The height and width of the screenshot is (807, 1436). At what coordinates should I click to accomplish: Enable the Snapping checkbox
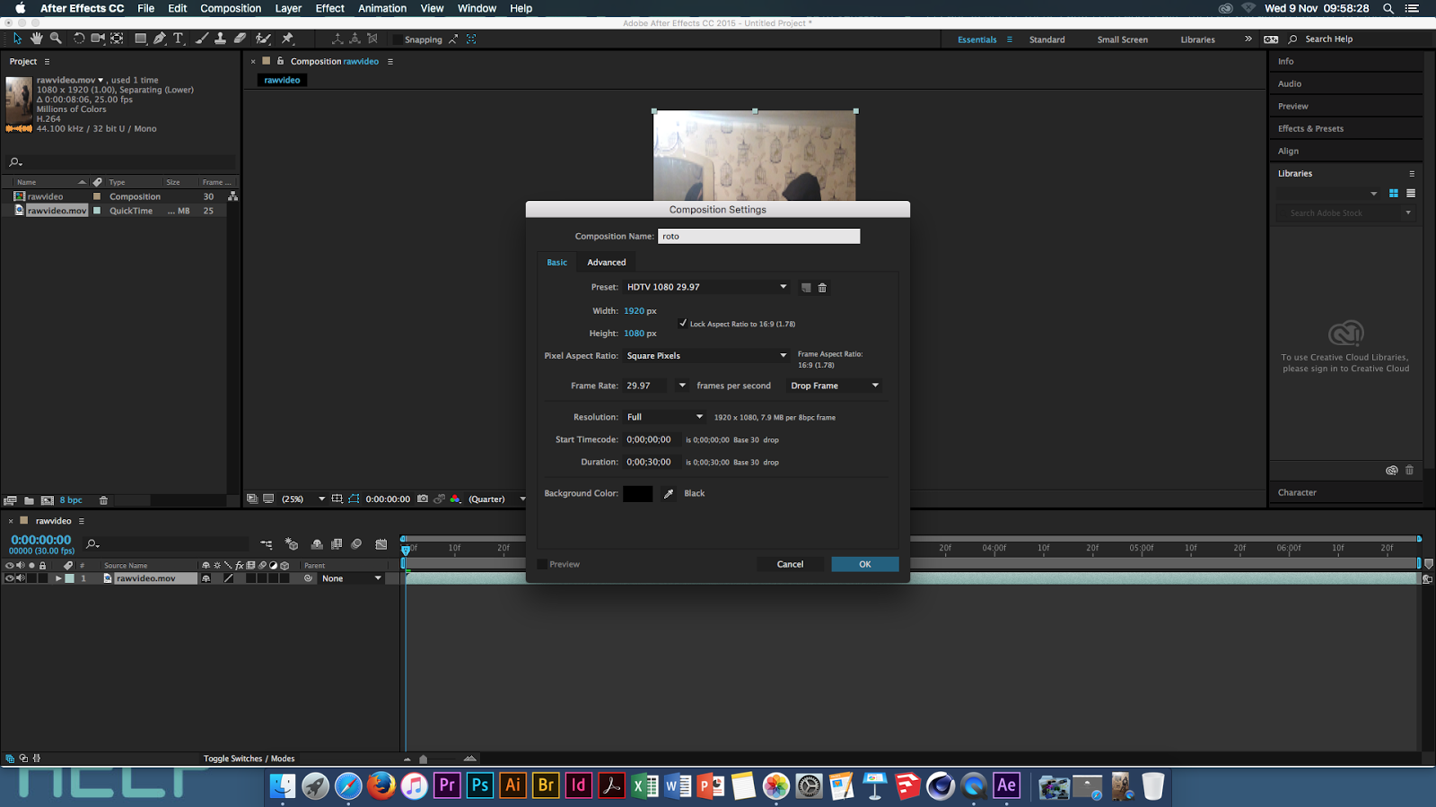[398, 39]
